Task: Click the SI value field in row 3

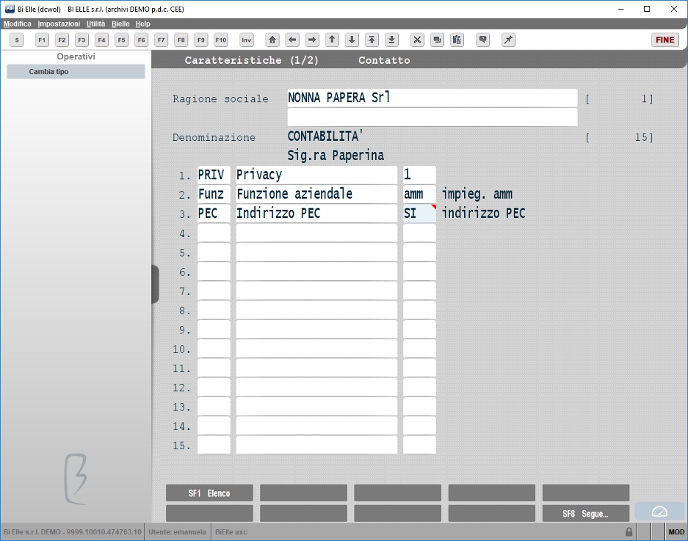Action: tap(419, 213)
